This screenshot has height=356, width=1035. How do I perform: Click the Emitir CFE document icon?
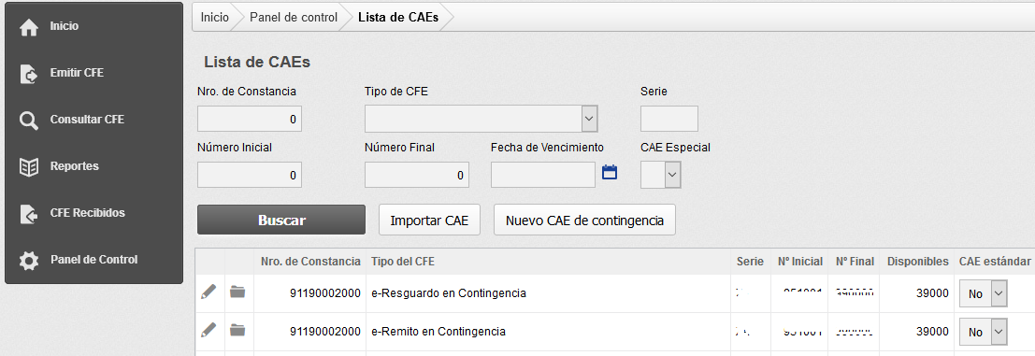click(x=29, y=74)
